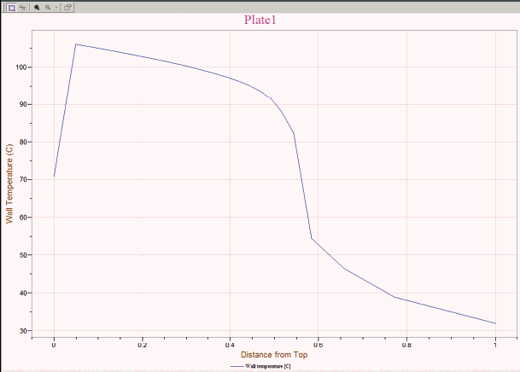This screenshot has width=520, height=372.
Task: Click the Distance from Top axis label
Action: pos(274,355)
